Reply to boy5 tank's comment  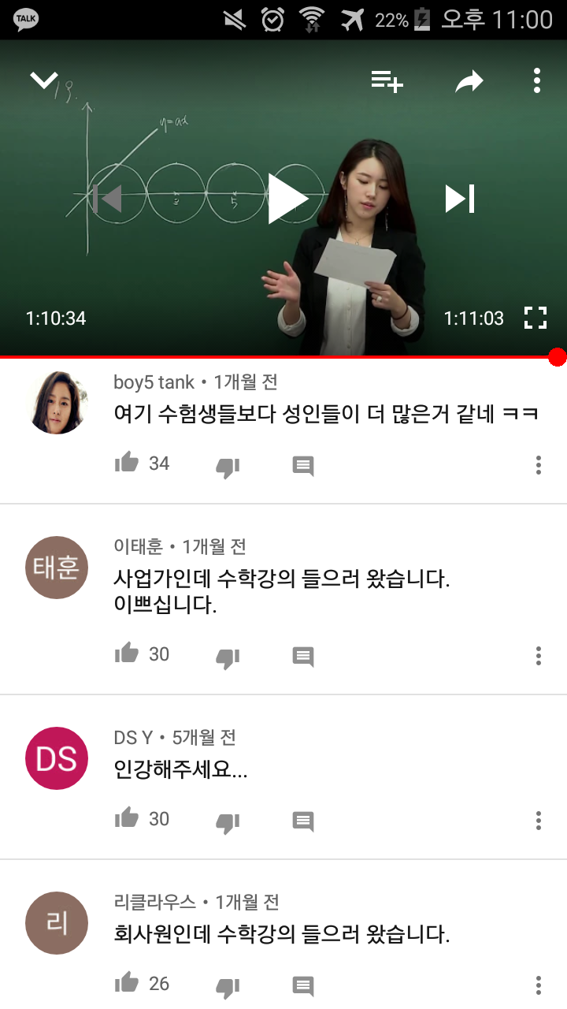point(303,466)
